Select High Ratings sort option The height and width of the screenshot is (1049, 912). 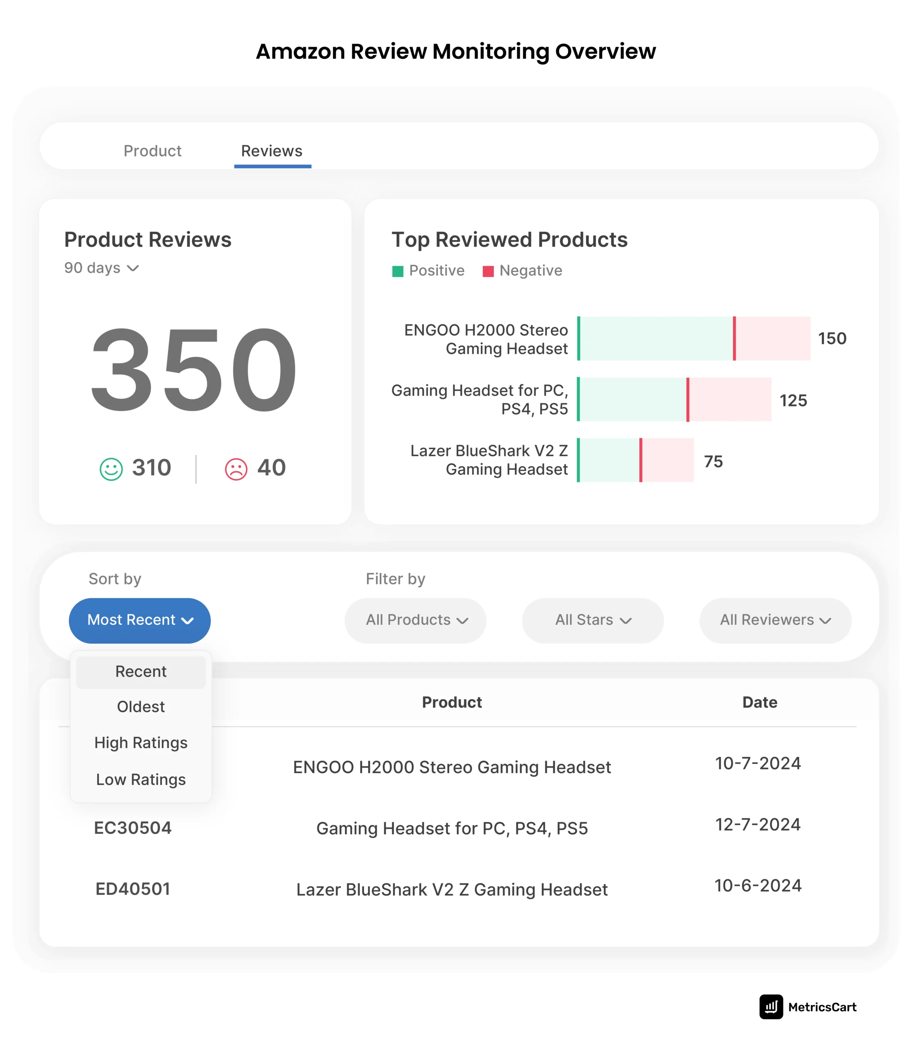[x=141, y=743]
